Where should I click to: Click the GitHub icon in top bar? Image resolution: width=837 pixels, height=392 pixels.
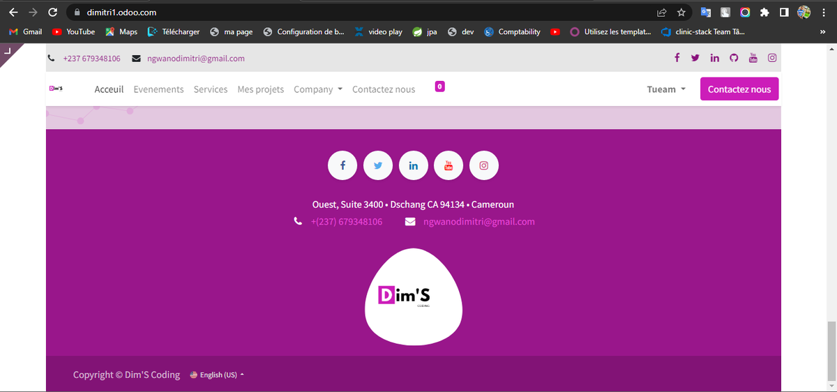pos(734,58)
